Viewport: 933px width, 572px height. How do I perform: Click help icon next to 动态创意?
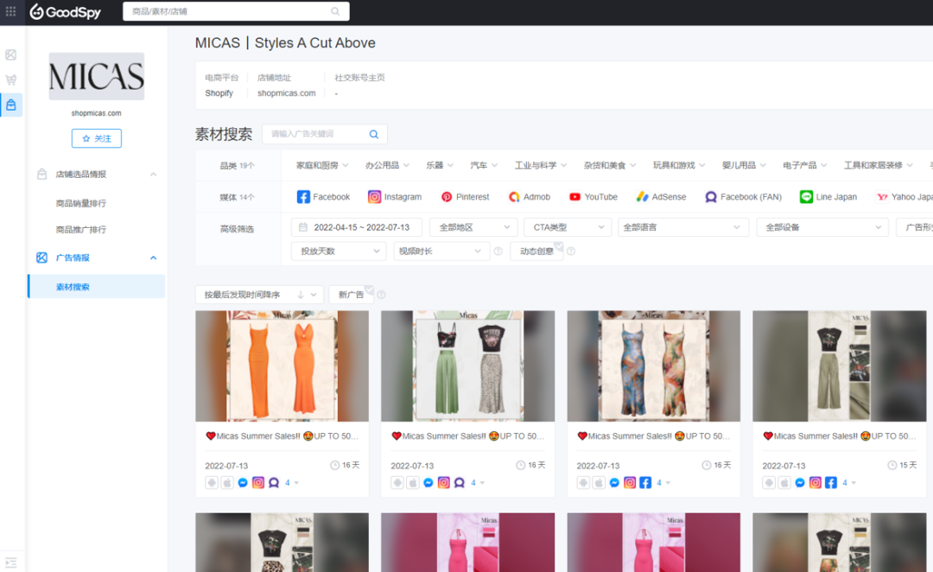click(571, 251)
